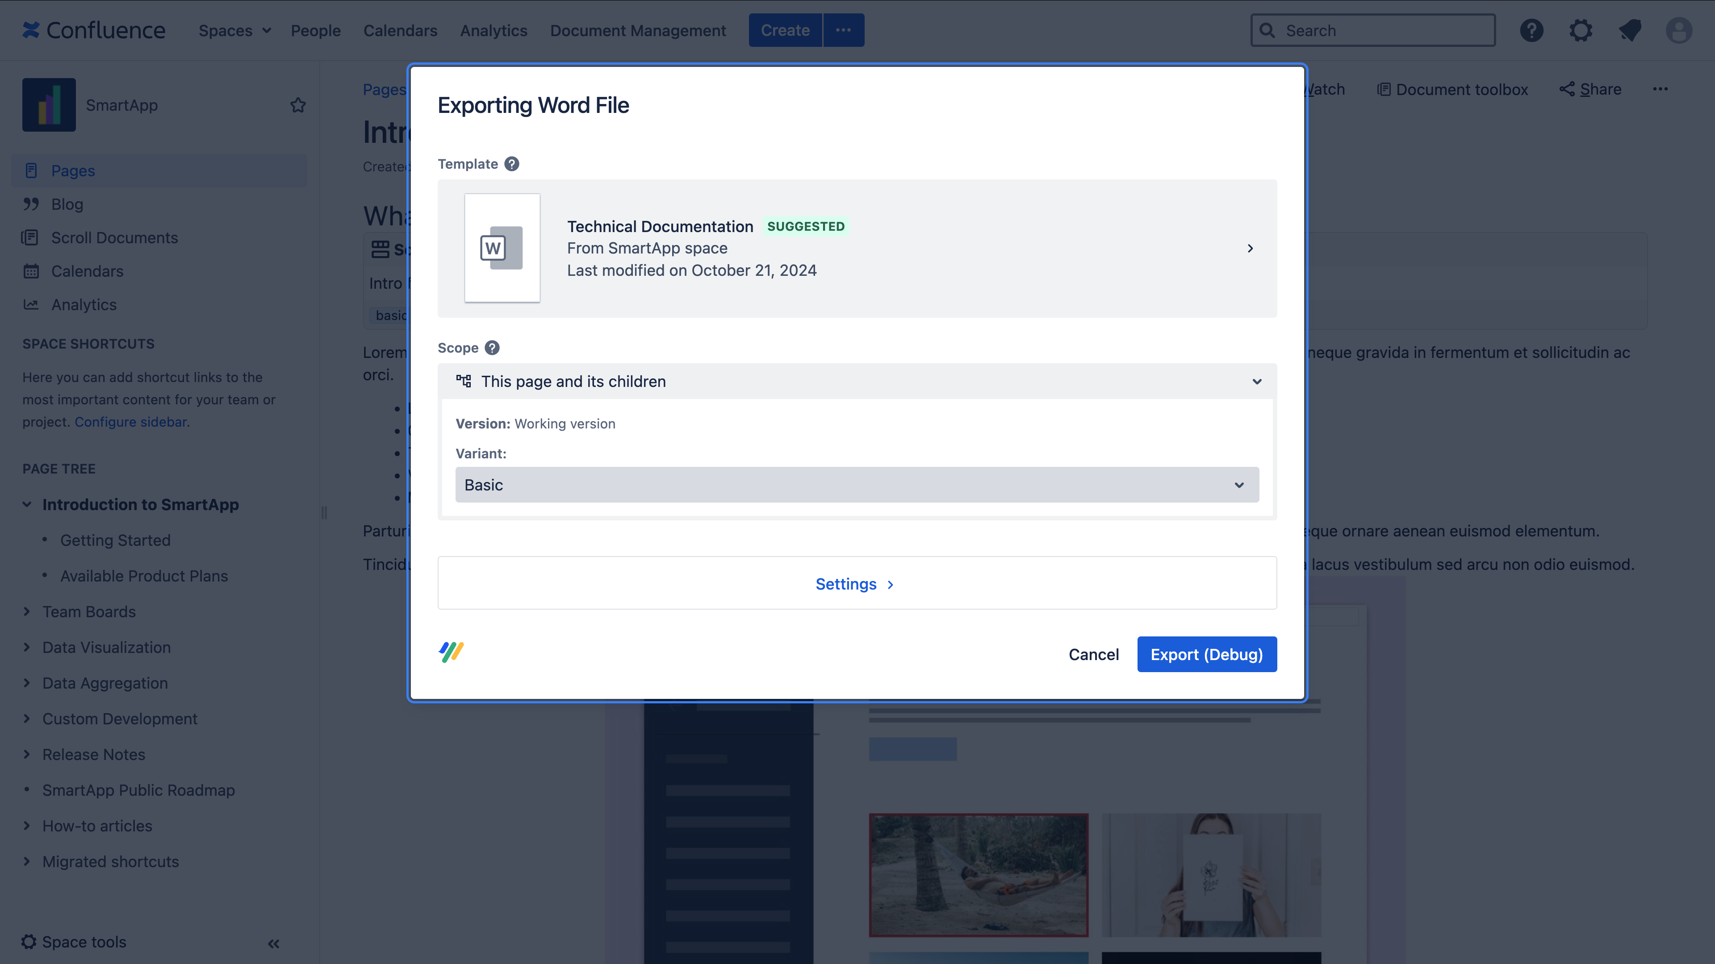Open the Variant Basic dropdown
1715x964 pixels.
(x=857, y=485)
